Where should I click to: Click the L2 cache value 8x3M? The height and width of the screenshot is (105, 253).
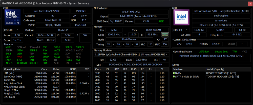[68, 35]
